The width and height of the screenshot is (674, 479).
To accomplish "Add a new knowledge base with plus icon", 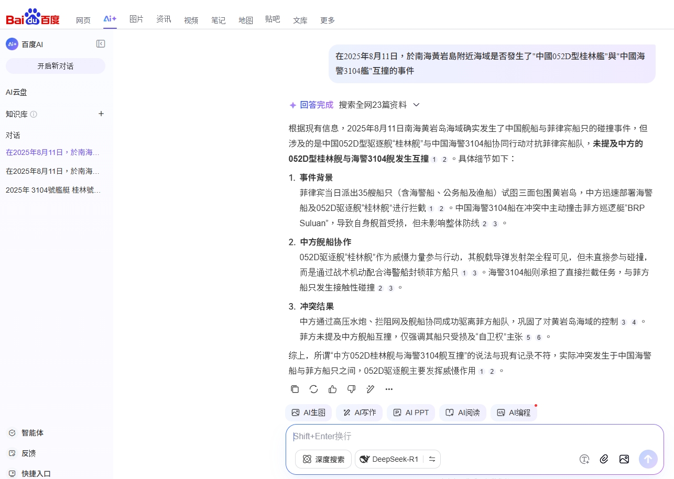I will click(x=101, y=114).
